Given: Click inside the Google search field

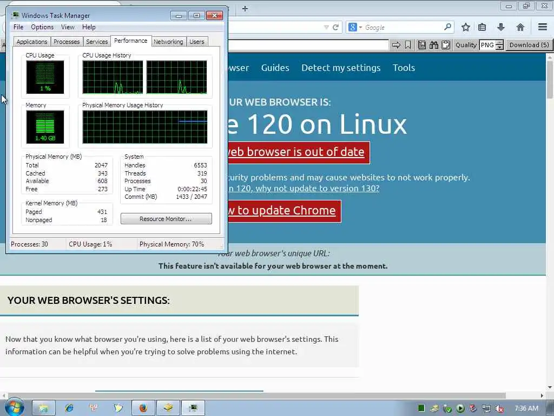Looking at the screenshot, I should click(403, 27).
